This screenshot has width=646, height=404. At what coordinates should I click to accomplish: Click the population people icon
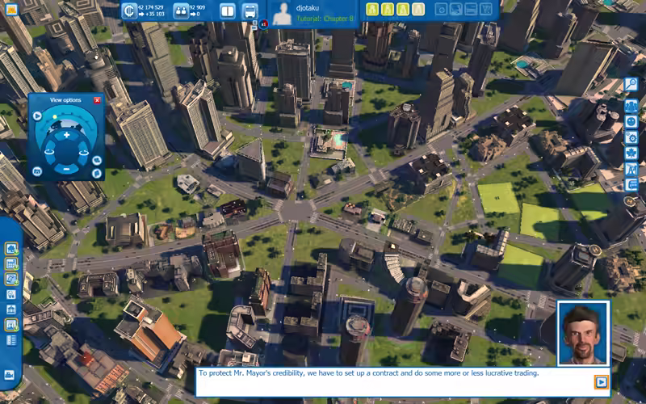(x=181, y=11)
